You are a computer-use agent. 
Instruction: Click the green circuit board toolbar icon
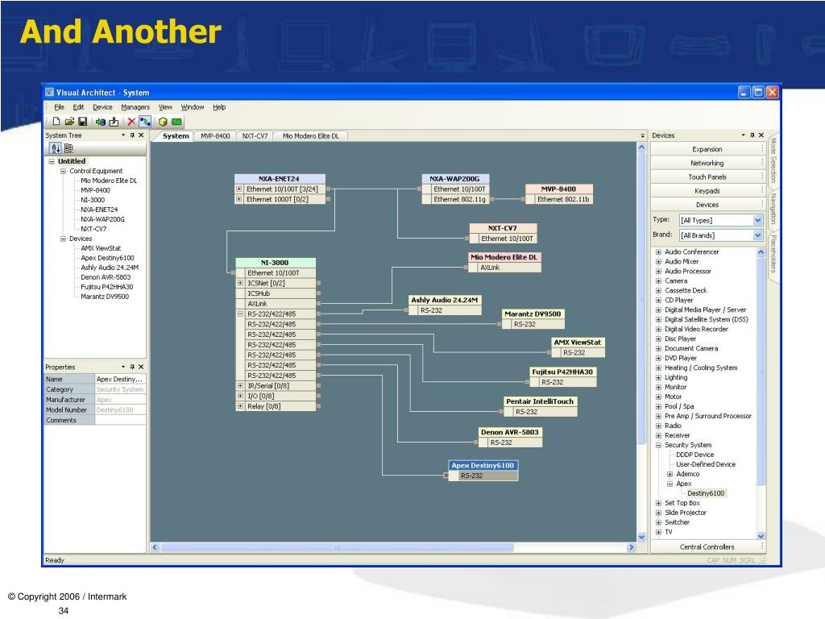[x=176, y=122]
